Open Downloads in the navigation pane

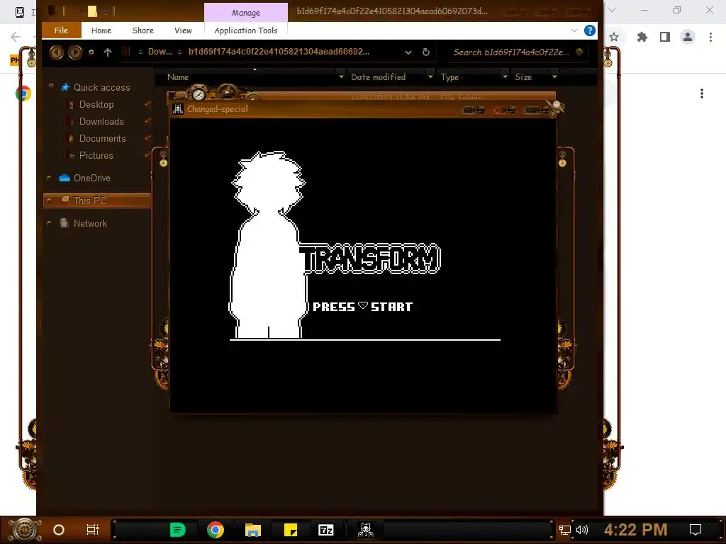coord(101,121)
